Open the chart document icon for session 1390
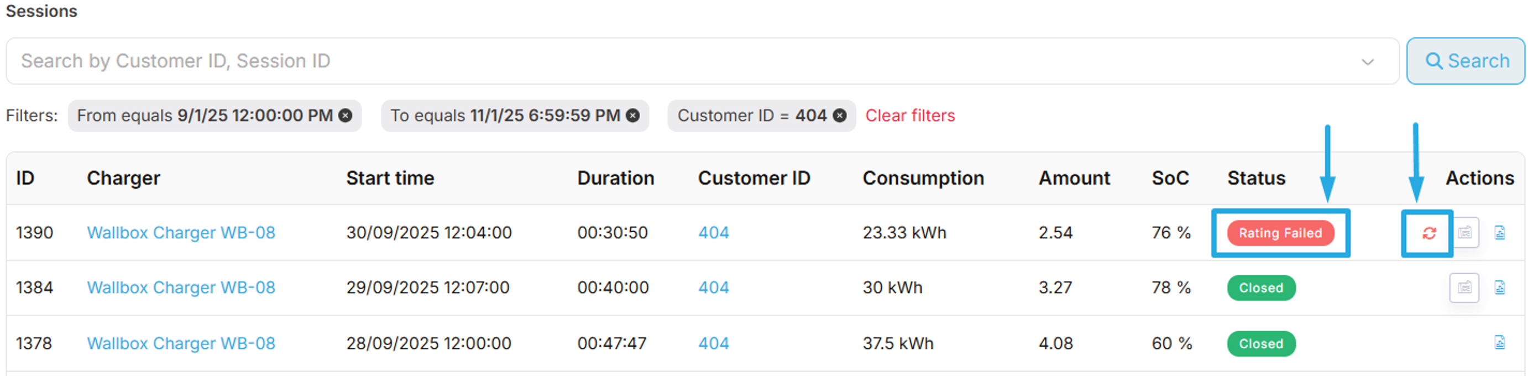This screenshot has height=376, width=1528. (1499, 232)
